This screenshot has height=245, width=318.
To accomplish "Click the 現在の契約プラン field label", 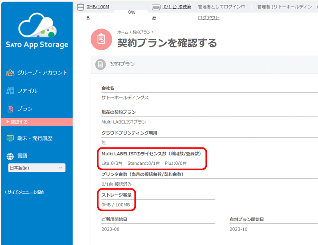I will (x=118, y=112).
